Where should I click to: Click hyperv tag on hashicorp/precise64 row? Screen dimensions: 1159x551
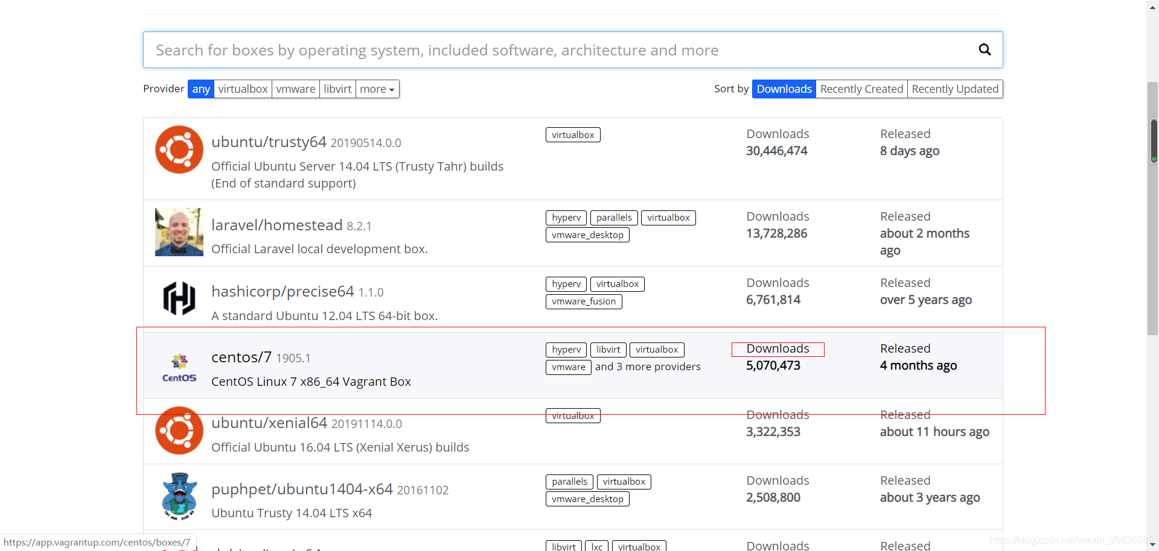point(566,284)
